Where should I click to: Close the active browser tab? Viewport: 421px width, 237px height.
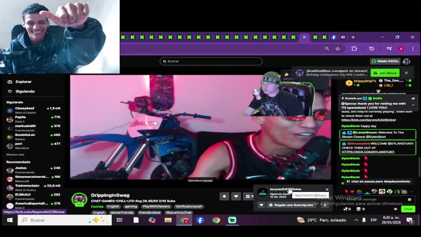(304, 37)
